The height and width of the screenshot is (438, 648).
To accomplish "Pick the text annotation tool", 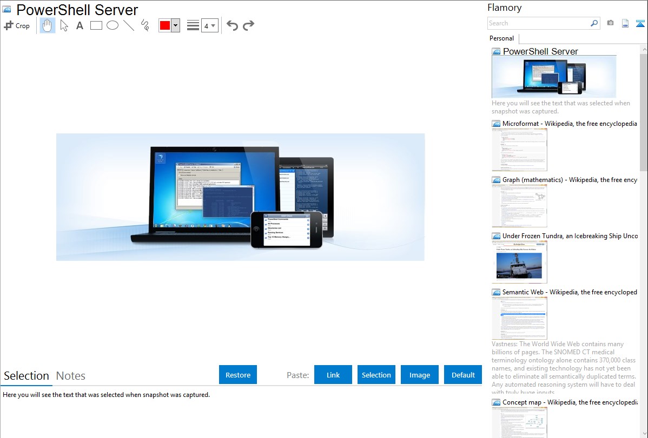I will (80, 25).
